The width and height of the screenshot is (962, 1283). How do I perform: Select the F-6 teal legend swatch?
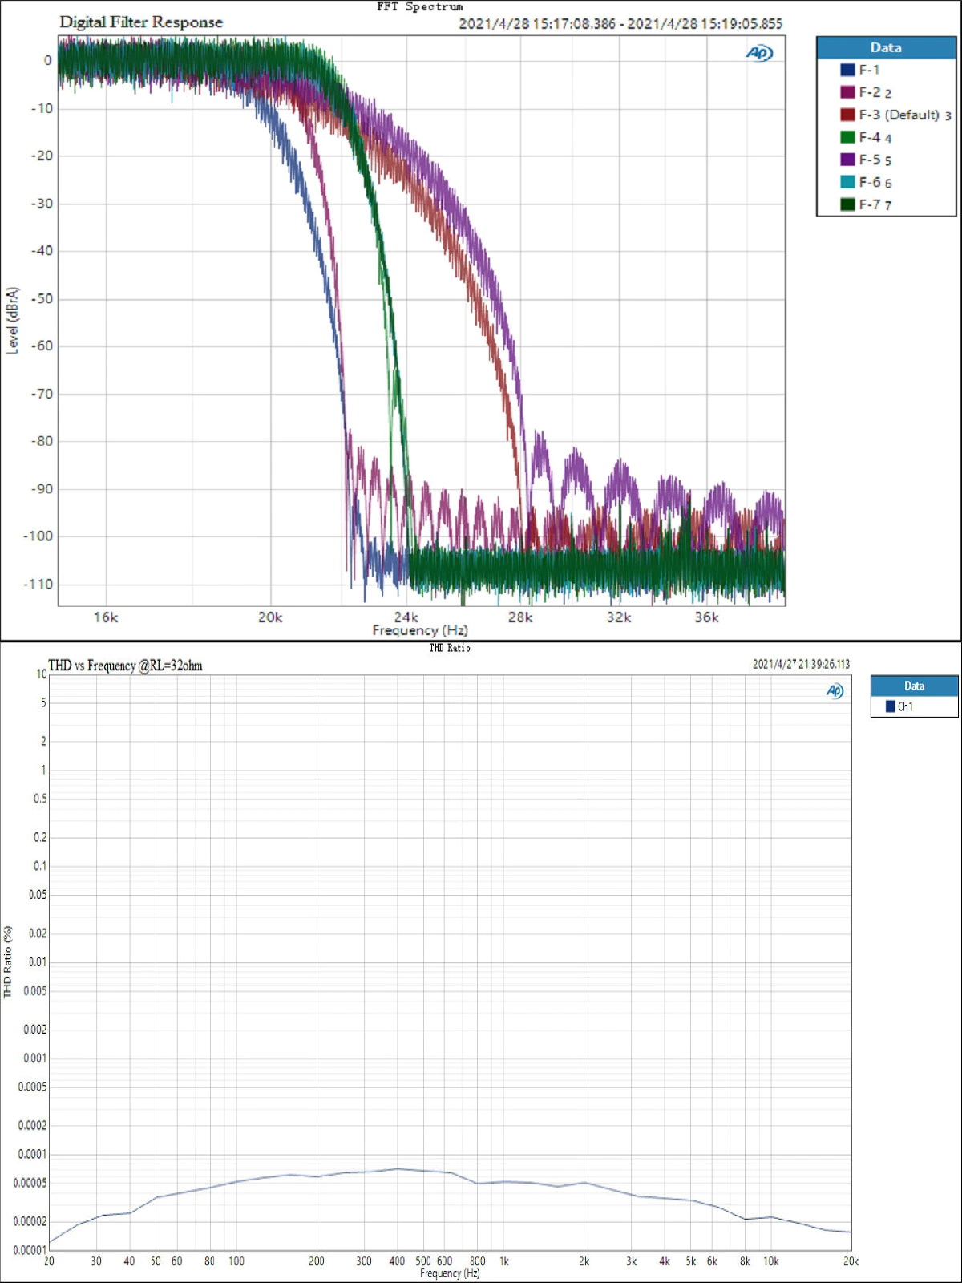click(x=847, y=182)
